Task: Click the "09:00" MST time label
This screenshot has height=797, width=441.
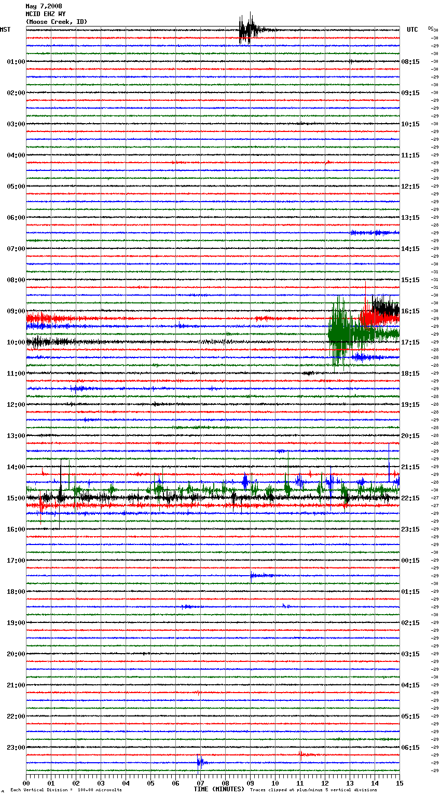Action: click(x=16, y=311)
